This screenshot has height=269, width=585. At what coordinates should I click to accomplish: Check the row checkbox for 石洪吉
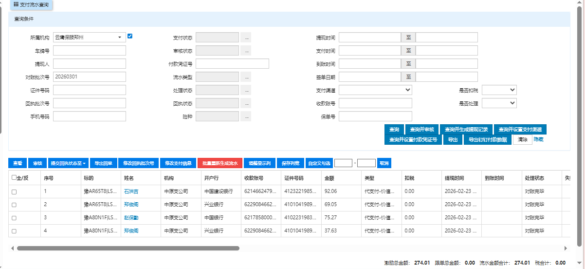pyautogui.click(x=14, y=192)
